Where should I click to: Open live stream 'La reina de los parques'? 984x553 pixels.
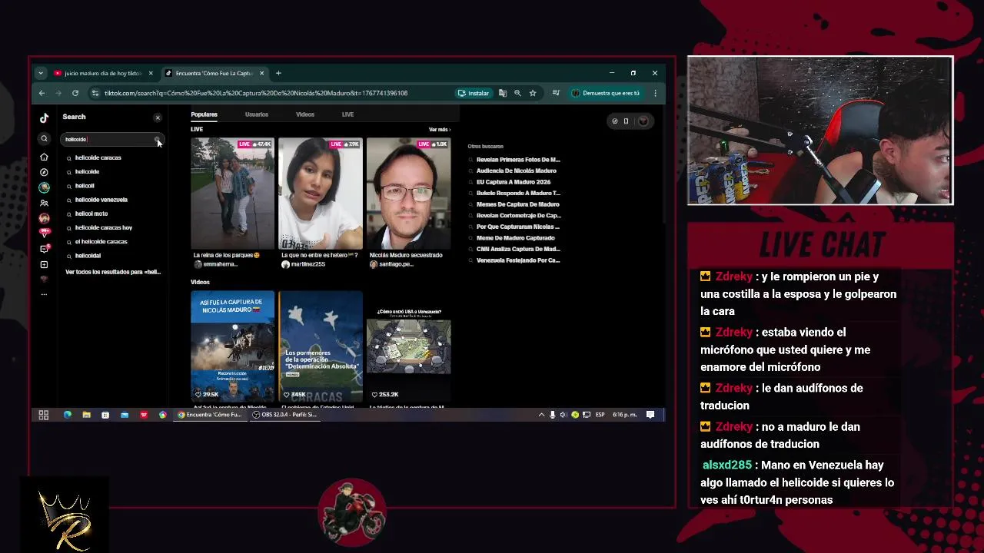tap(232, 194)
